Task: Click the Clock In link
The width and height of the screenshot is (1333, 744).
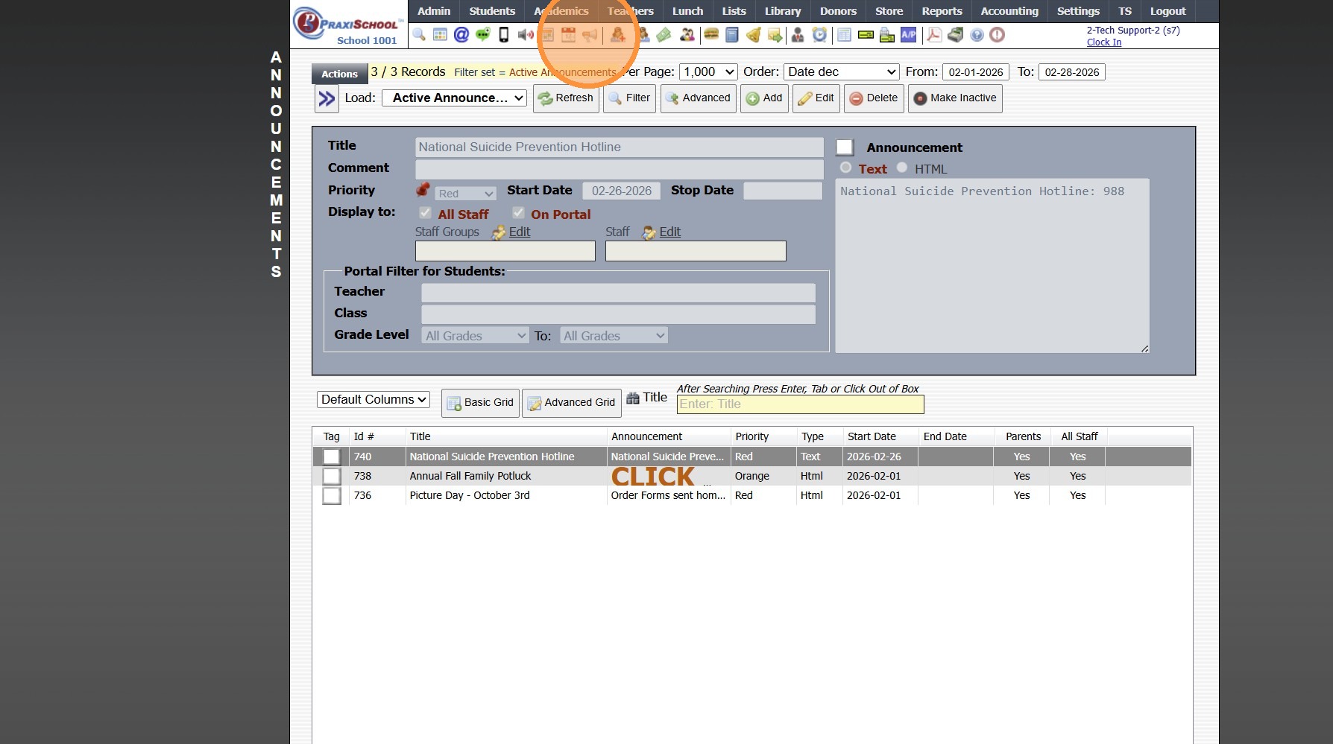Action: 1104,42
